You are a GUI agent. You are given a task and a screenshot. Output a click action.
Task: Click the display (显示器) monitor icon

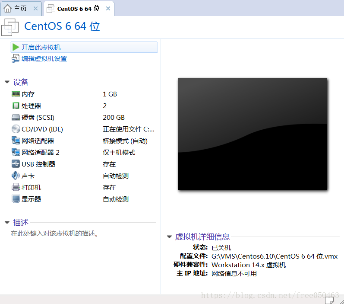coord(16,199)
